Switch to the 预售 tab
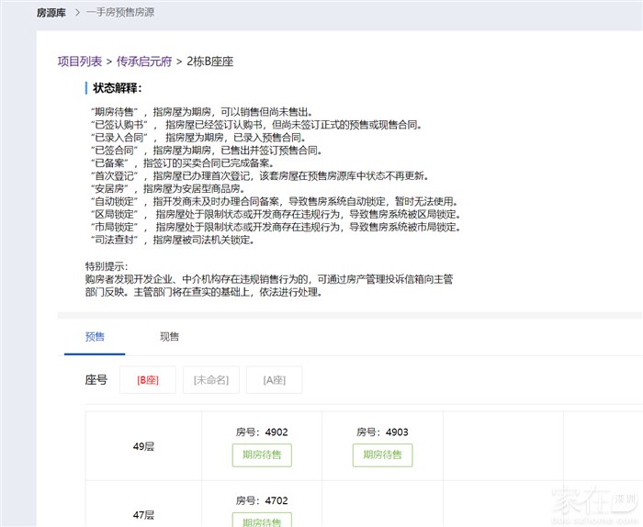Screen dimensions: 643x527 point(95,337)
